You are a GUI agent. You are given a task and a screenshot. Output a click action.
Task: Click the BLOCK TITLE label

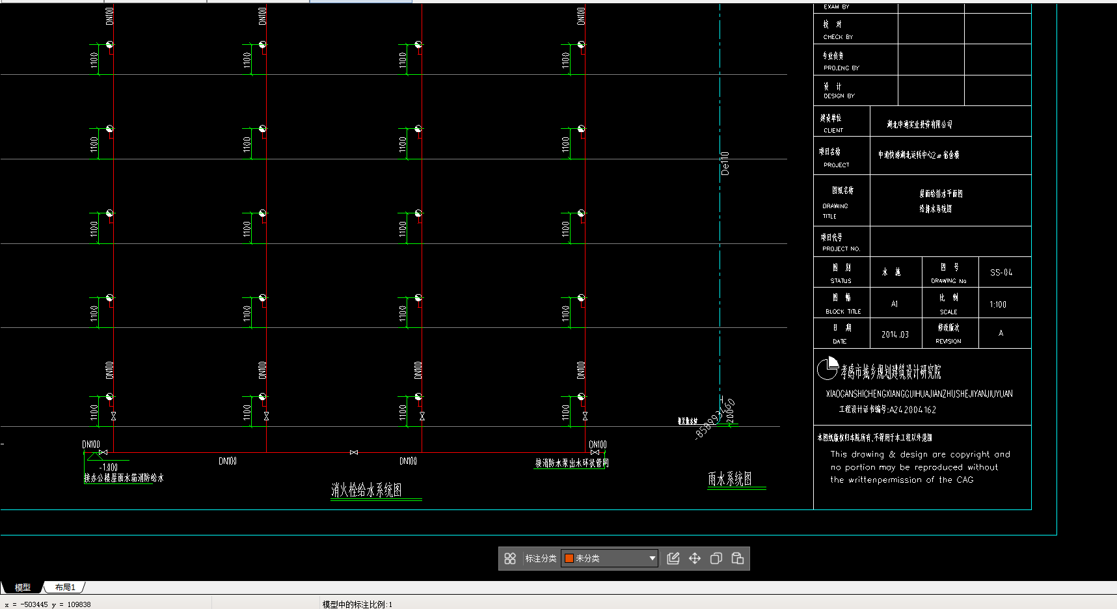(843, 312)
